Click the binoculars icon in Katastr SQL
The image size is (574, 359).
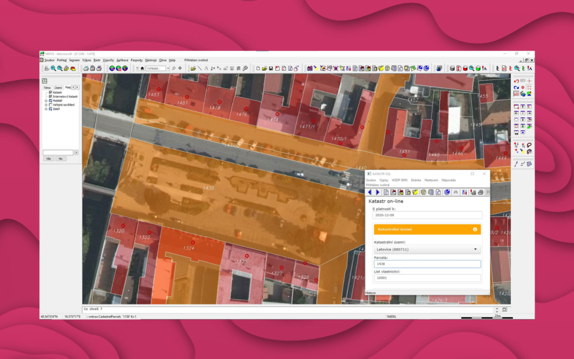point(456,192)
